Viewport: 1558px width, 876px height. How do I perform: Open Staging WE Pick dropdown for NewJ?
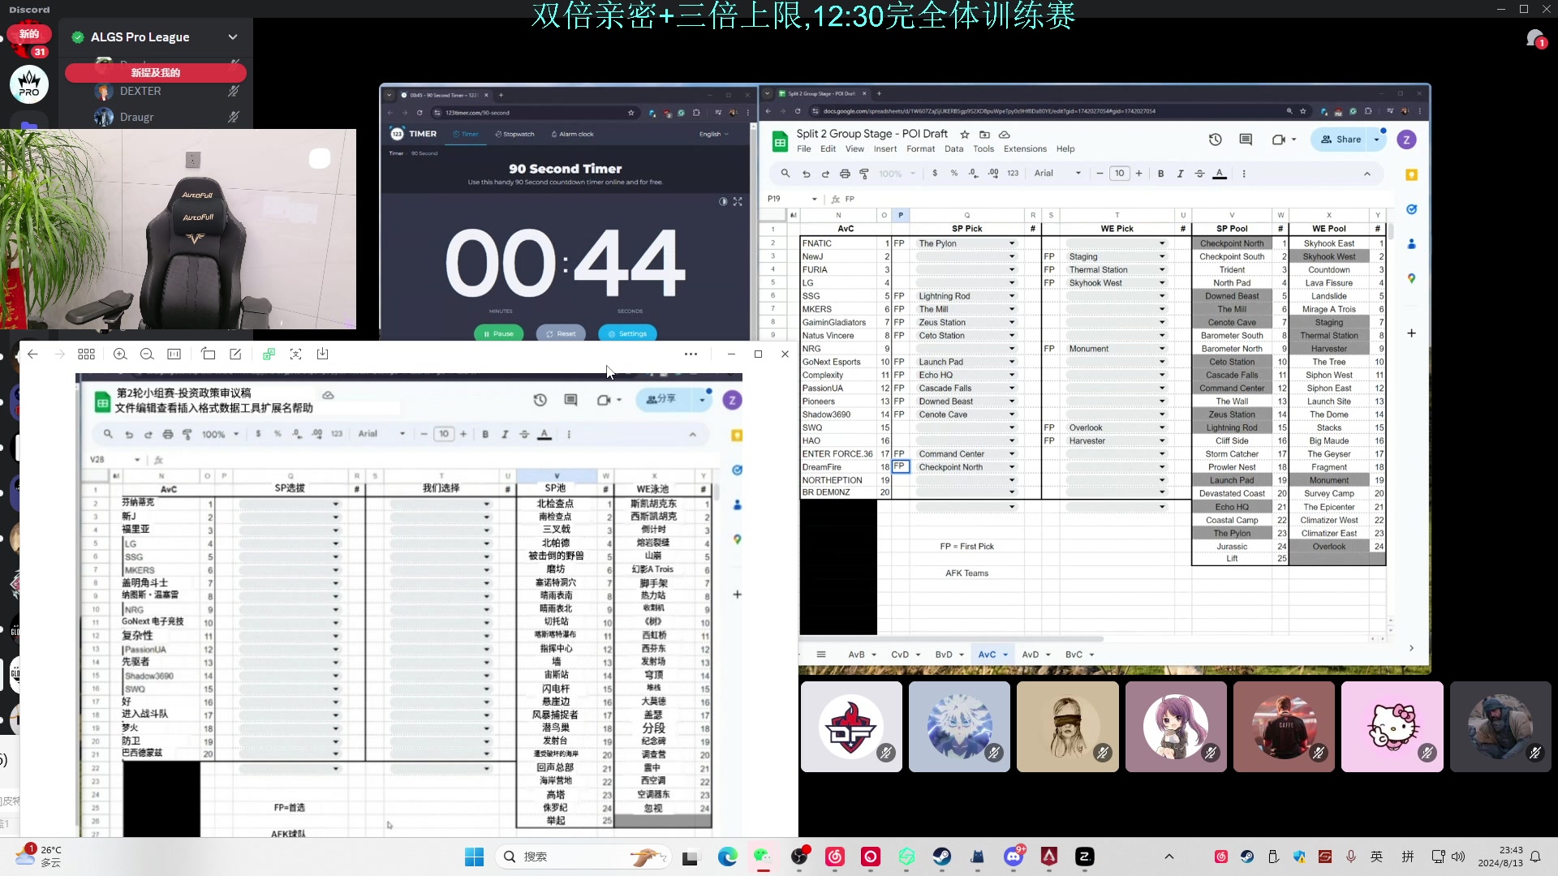click(1162, 257)
